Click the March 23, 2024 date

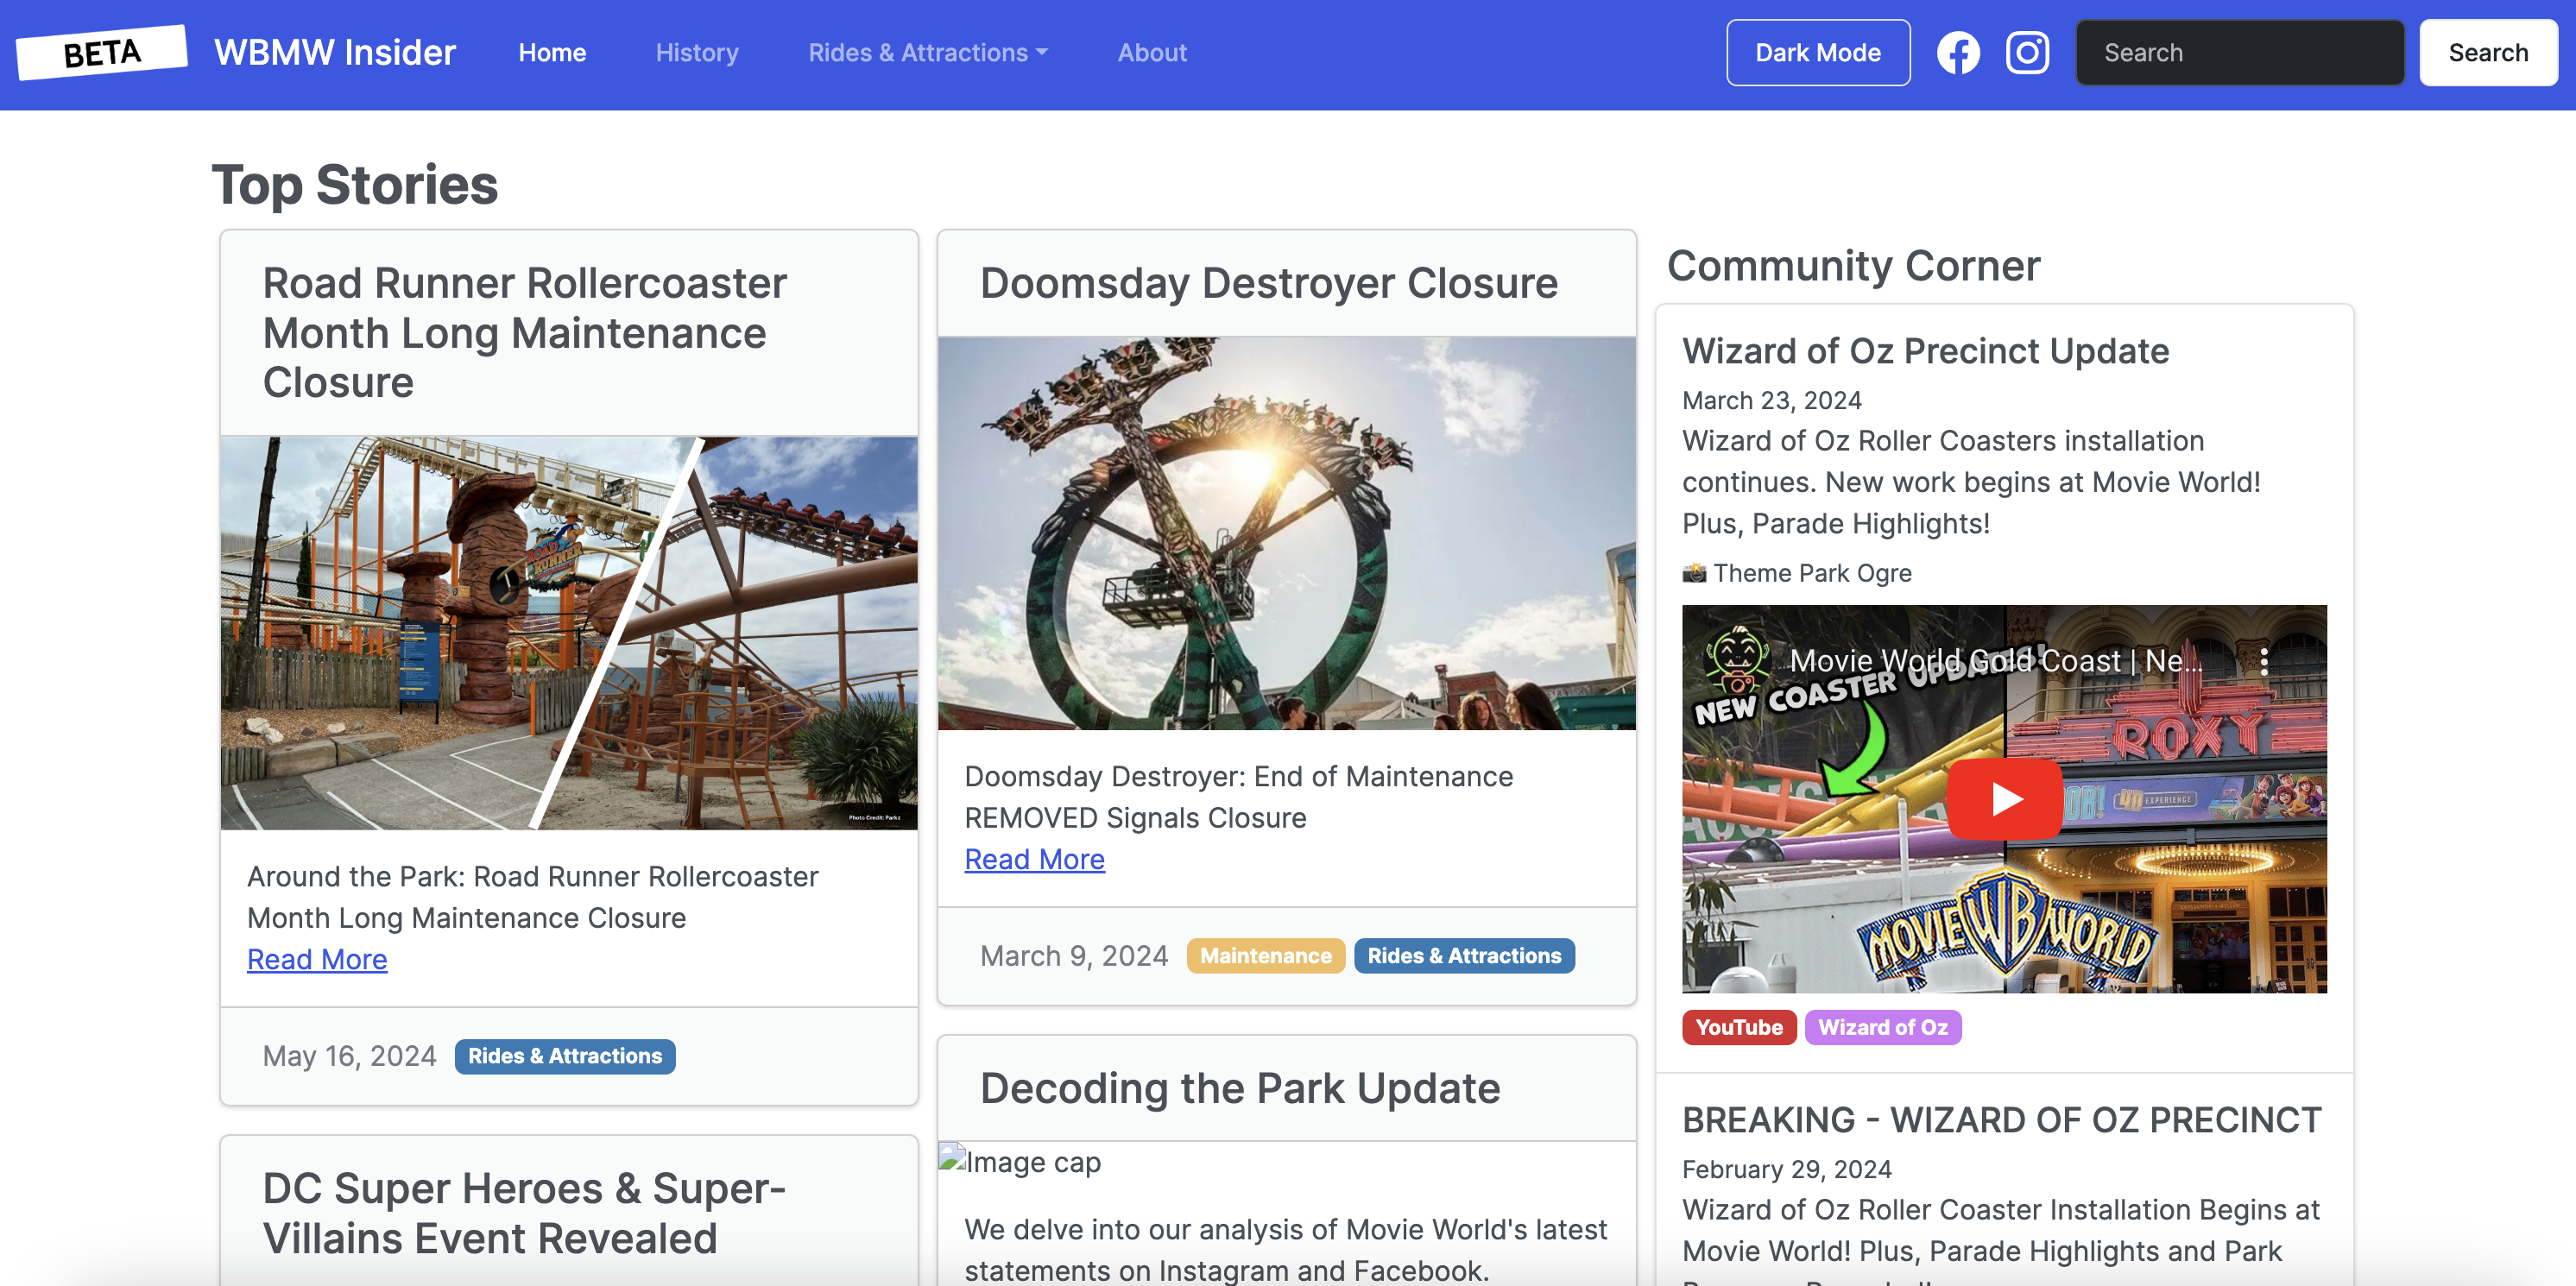1771,400
